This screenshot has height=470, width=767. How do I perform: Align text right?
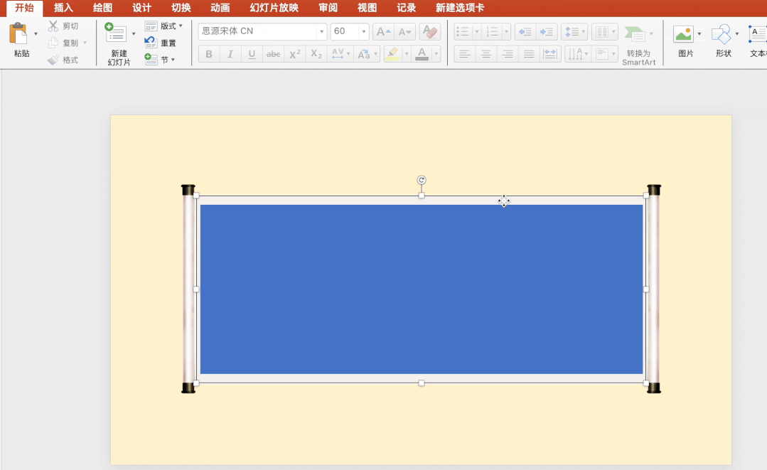point(508,54)
